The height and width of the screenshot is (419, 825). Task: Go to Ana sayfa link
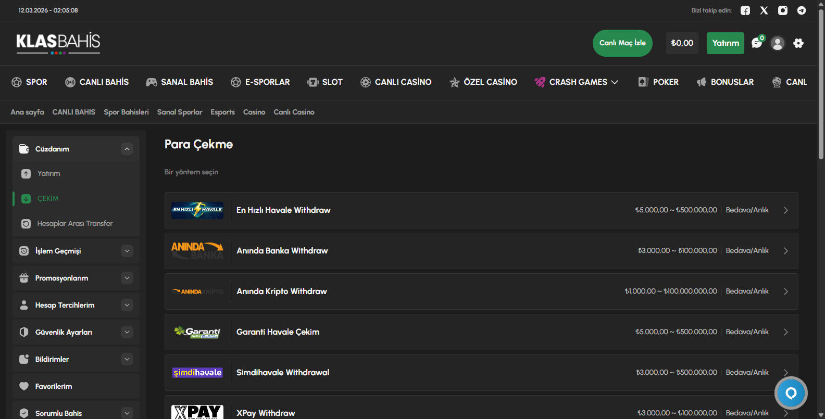click(28, 112)
